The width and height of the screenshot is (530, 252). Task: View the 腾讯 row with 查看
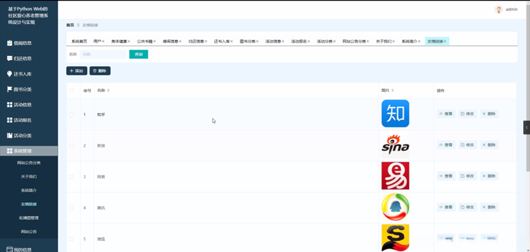point(446,207)
